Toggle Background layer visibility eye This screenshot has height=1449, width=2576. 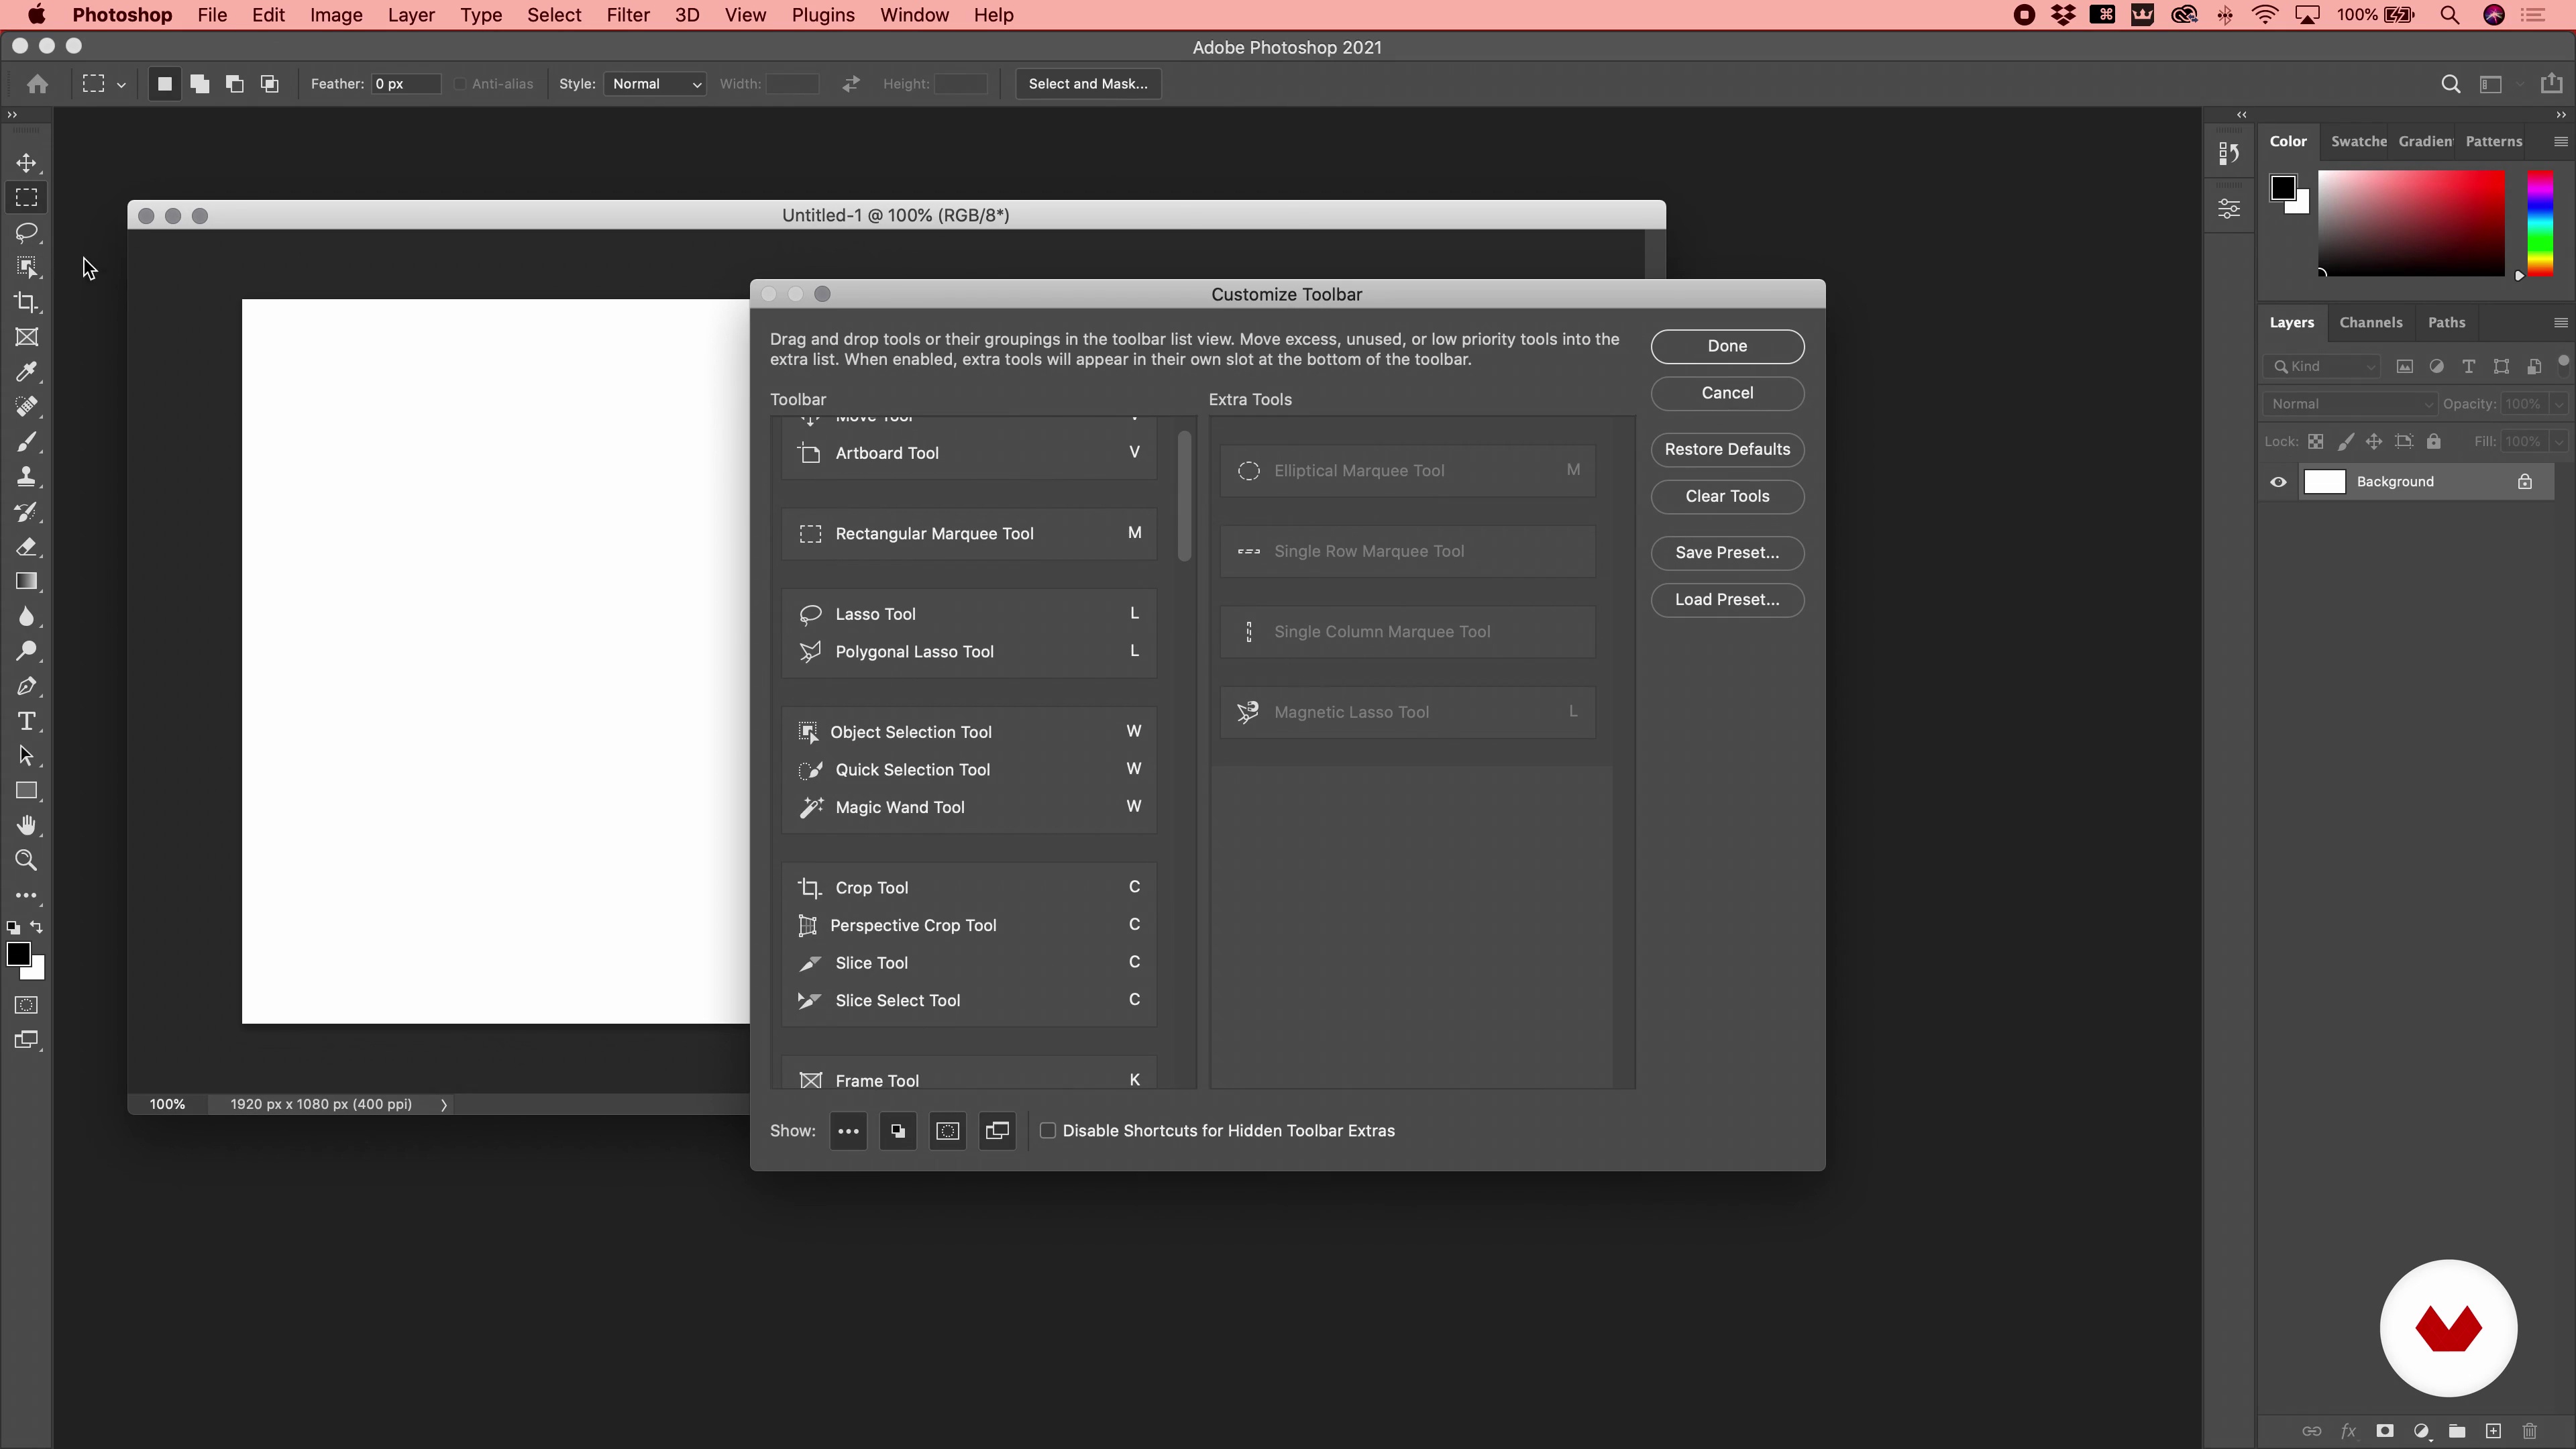tap(2278, 482)
